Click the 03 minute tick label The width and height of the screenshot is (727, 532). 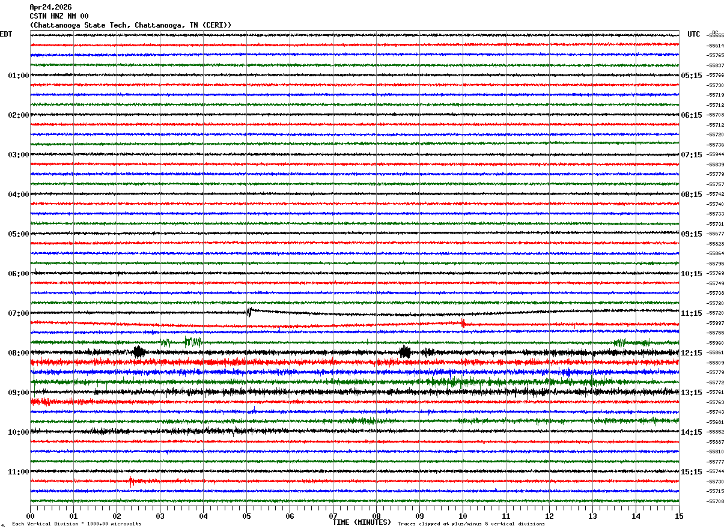(160, 516)
